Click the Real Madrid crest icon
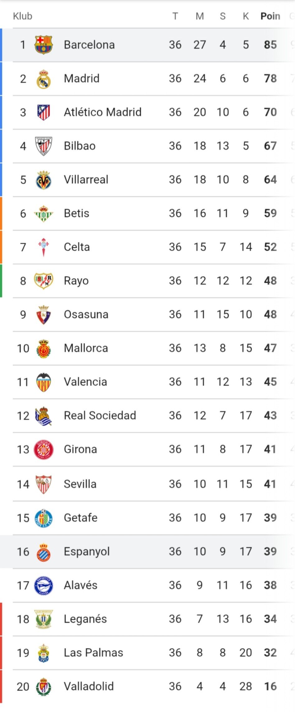The width and height of the screenshot is (295, 712). (44, 79)
